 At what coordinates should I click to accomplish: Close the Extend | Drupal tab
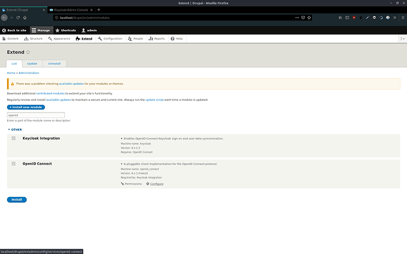pos(44,10)
